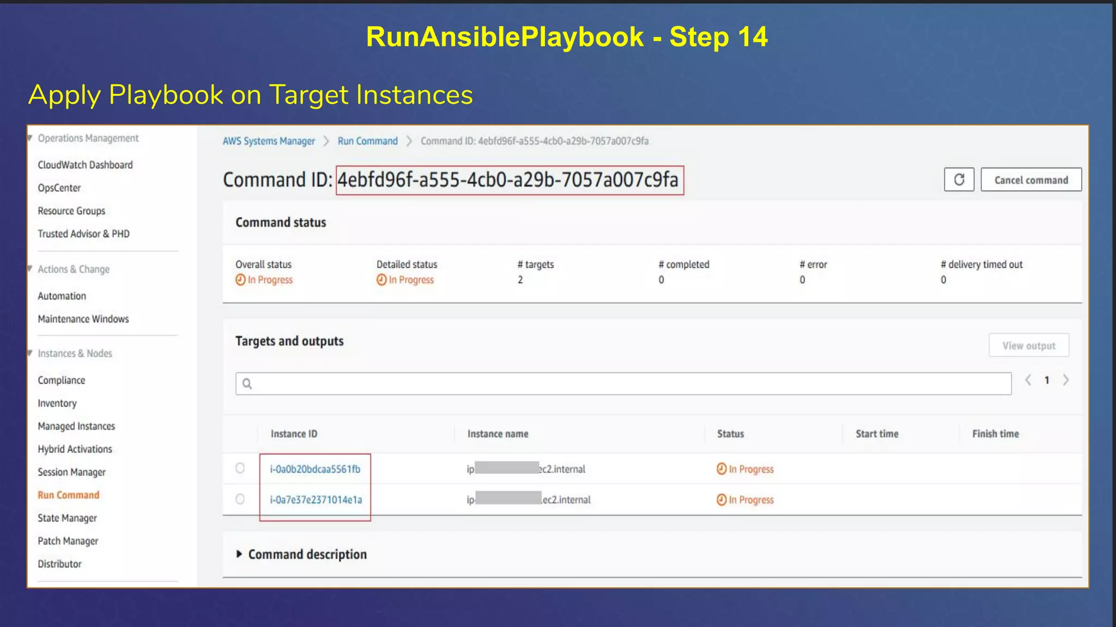Collapse the Operations Management section
The image size is (1116, 627).
pyautogui.click(x=30, y=138)
